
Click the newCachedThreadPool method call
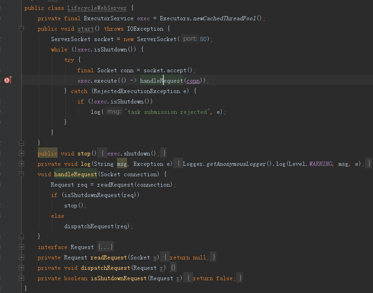[224, 18]
